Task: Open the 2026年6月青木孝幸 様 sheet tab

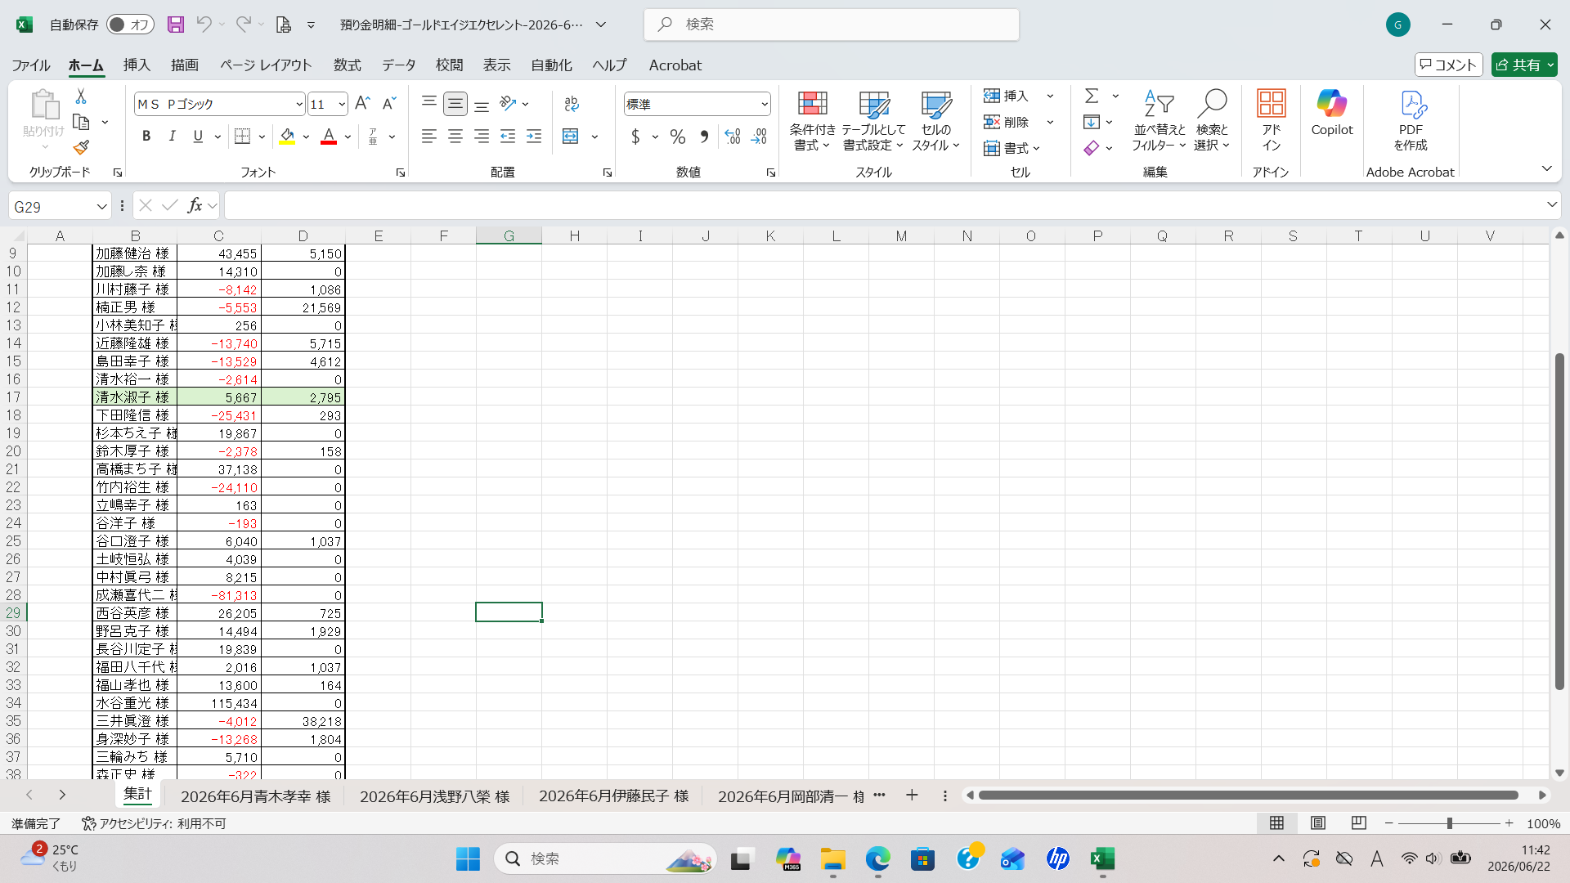Action: click(x=256, y=796)
